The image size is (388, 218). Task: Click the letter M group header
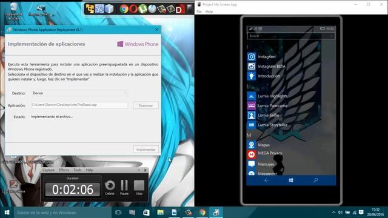point(249,135)
